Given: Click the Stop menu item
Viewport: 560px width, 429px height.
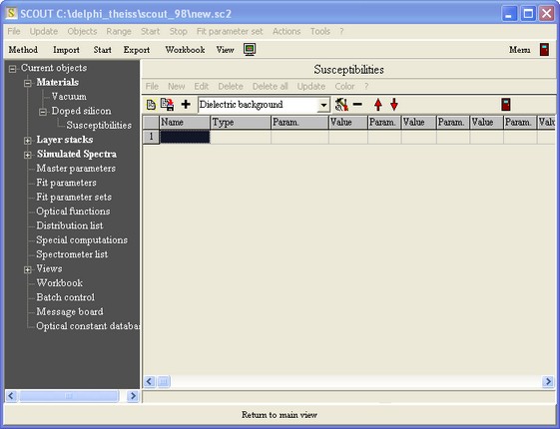Looking at the screenshot, I should 179,31.
